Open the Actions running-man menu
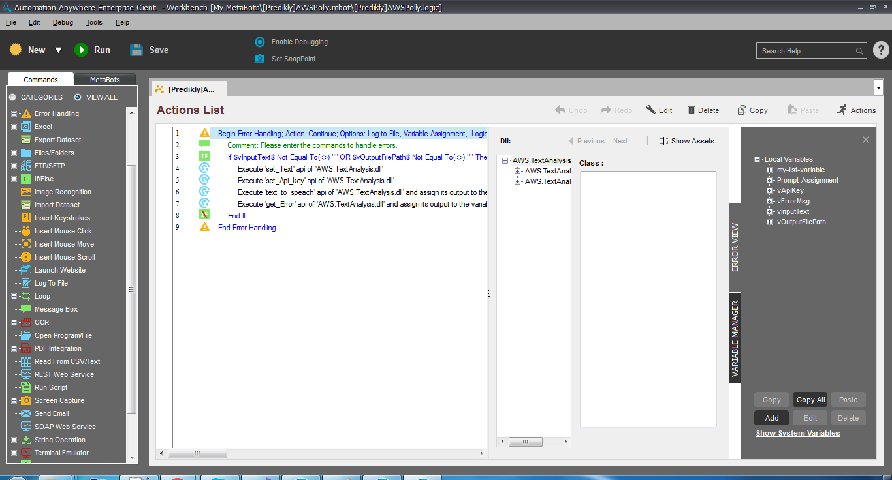This screenshot has height=480, width=892. point(856,110)
